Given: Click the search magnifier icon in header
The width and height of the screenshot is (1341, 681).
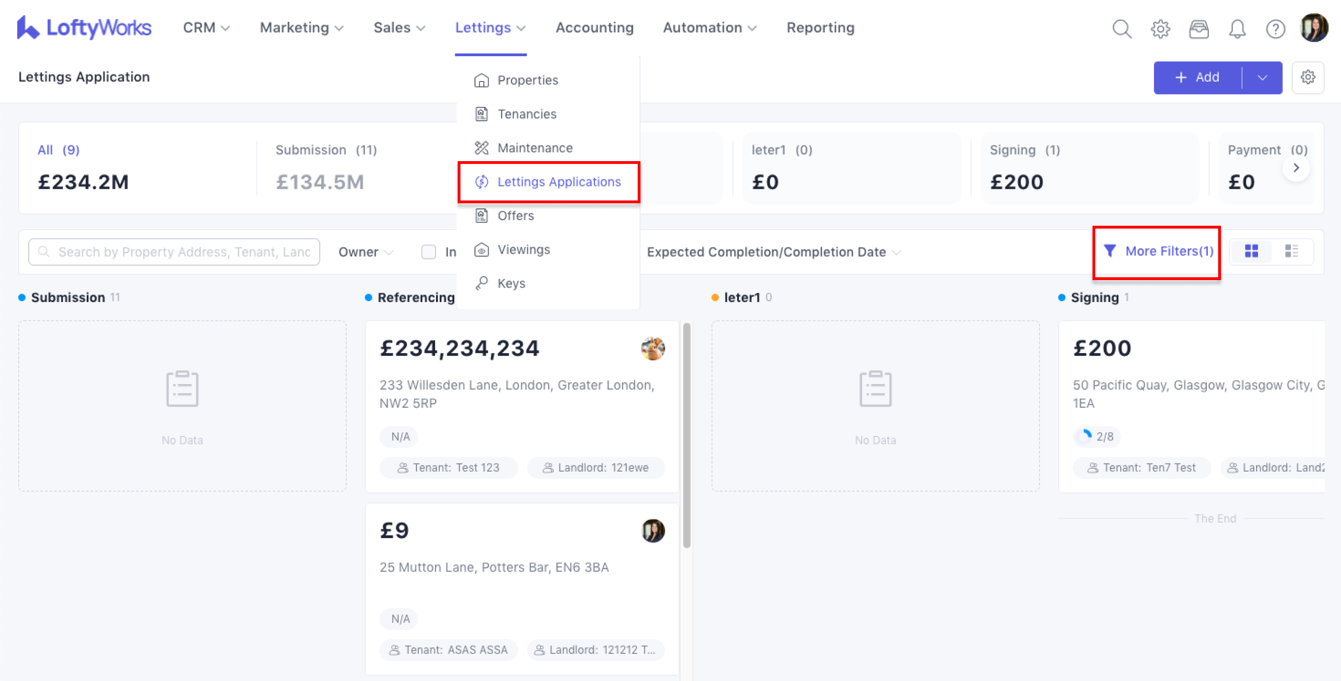Looking at the screenshot, I should tap(1121, 29).
